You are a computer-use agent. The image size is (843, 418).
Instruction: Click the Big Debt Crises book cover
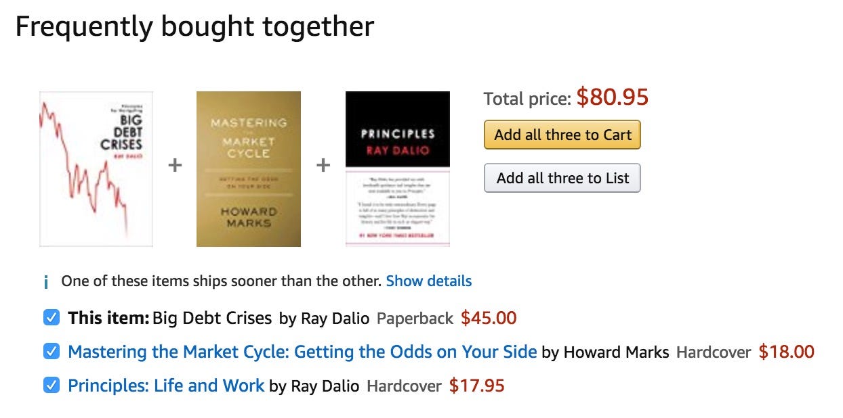[x=96, y=169]
